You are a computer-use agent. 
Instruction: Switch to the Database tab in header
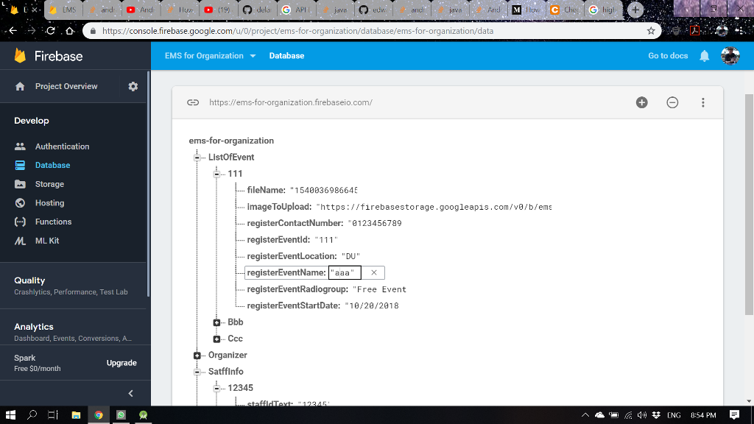tap(286, 55)
